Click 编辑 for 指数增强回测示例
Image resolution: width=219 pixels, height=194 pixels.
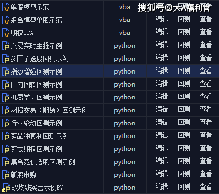[x=162, y=70]
